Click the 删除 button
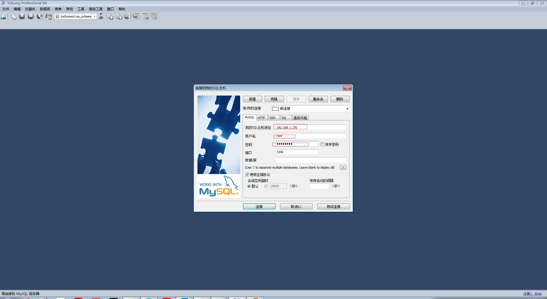This screenshot has width=547, height=299. point(340,99)
